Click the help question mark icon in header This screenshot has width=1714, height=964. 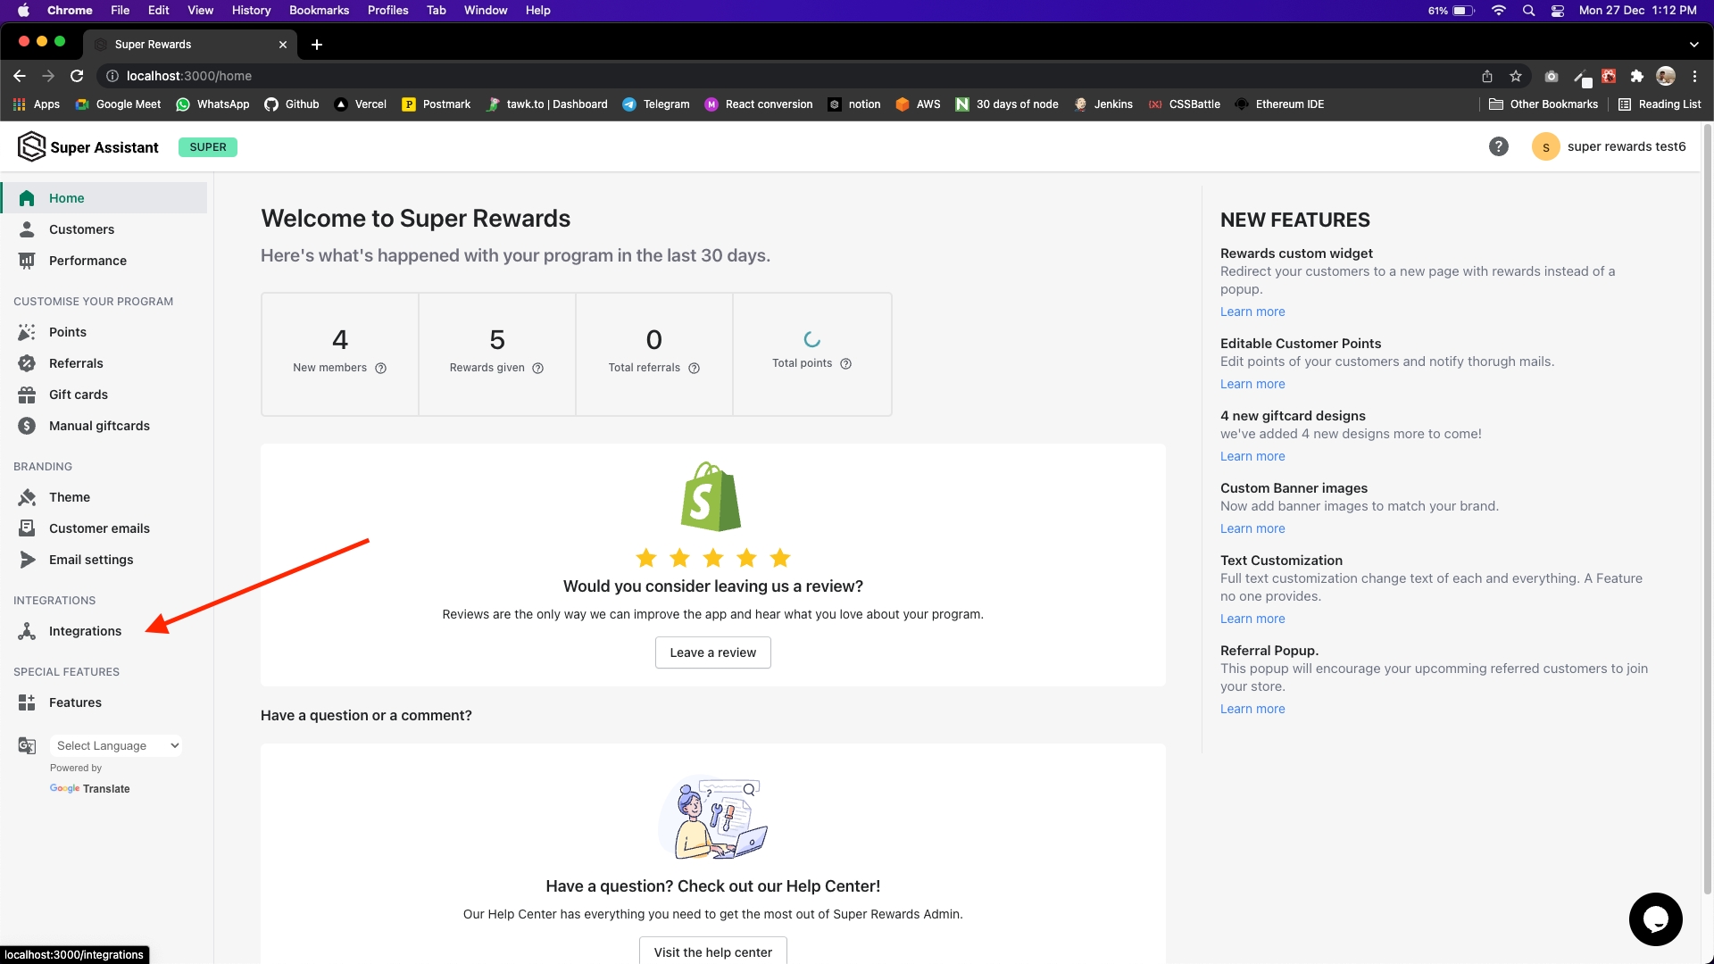(1498, 146)
